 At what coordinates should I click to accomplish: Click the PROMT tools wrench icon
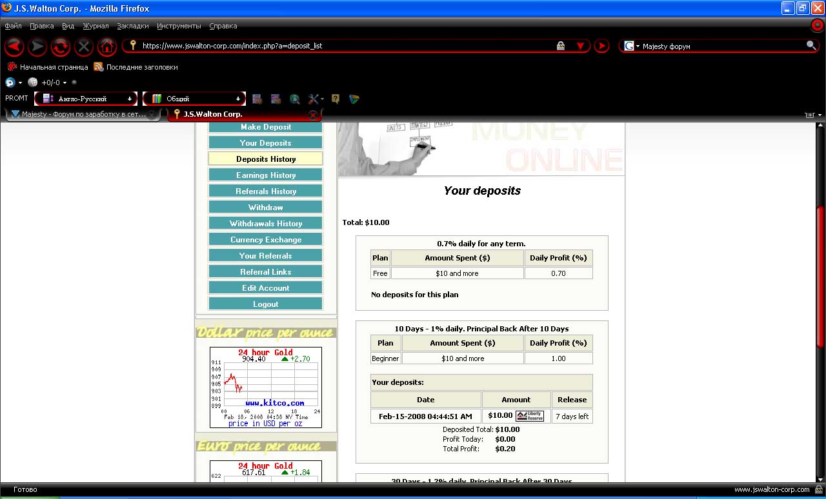(x=314, y=99)
